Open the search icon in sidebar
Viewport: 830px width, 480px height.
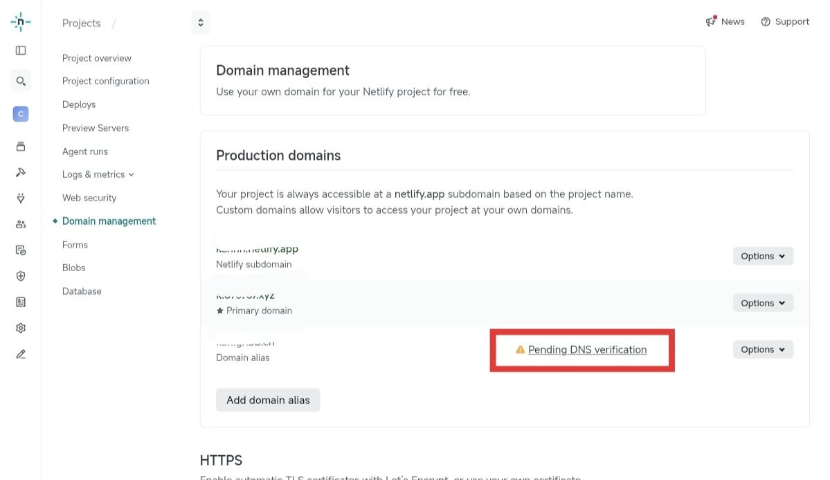[21, 81]
